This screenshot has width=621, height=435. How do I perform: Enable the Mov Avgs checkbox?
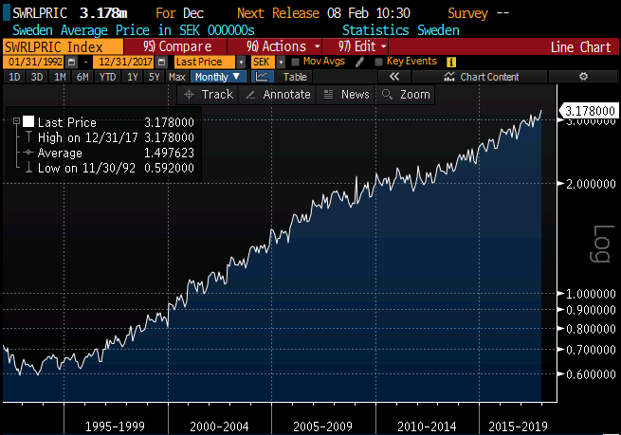tap(296, 62)
